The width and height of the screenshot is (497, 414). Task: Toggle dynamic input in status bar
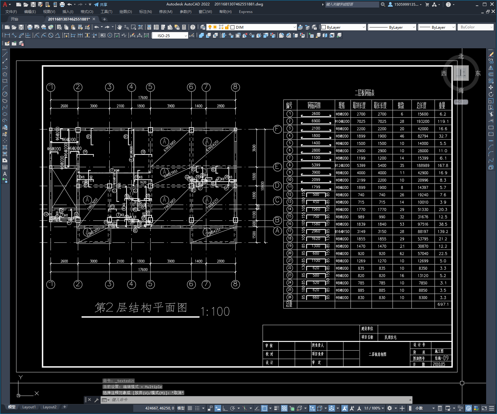218,408
